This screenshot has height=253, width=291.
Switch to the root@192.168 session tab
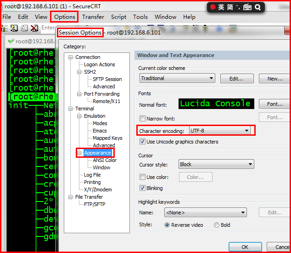click(x=31, y=41)
